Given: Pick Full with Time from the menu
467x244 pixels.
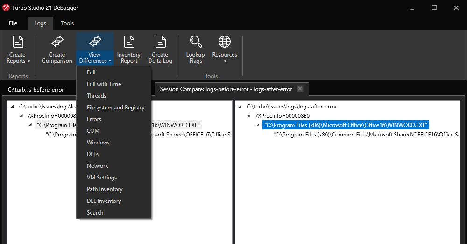Looking at the screenshot, I should click(x=104, y=84).
